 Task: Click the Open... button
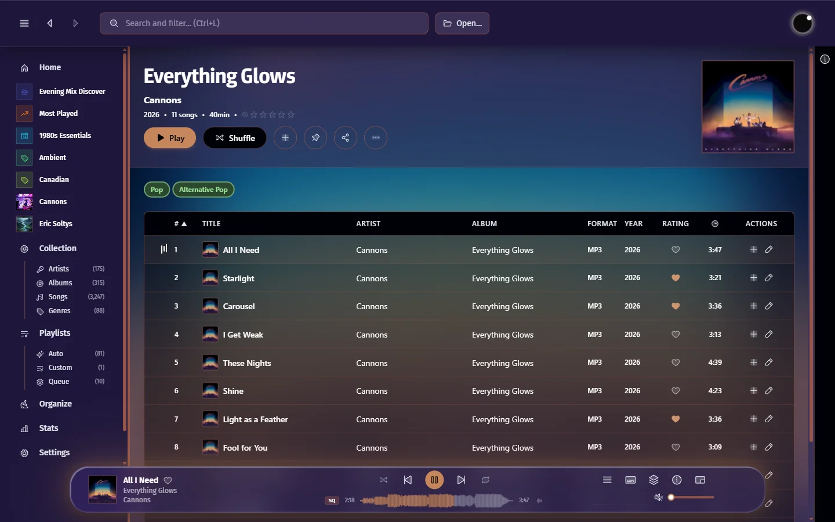pyautogui.click(x=462, y=23)
